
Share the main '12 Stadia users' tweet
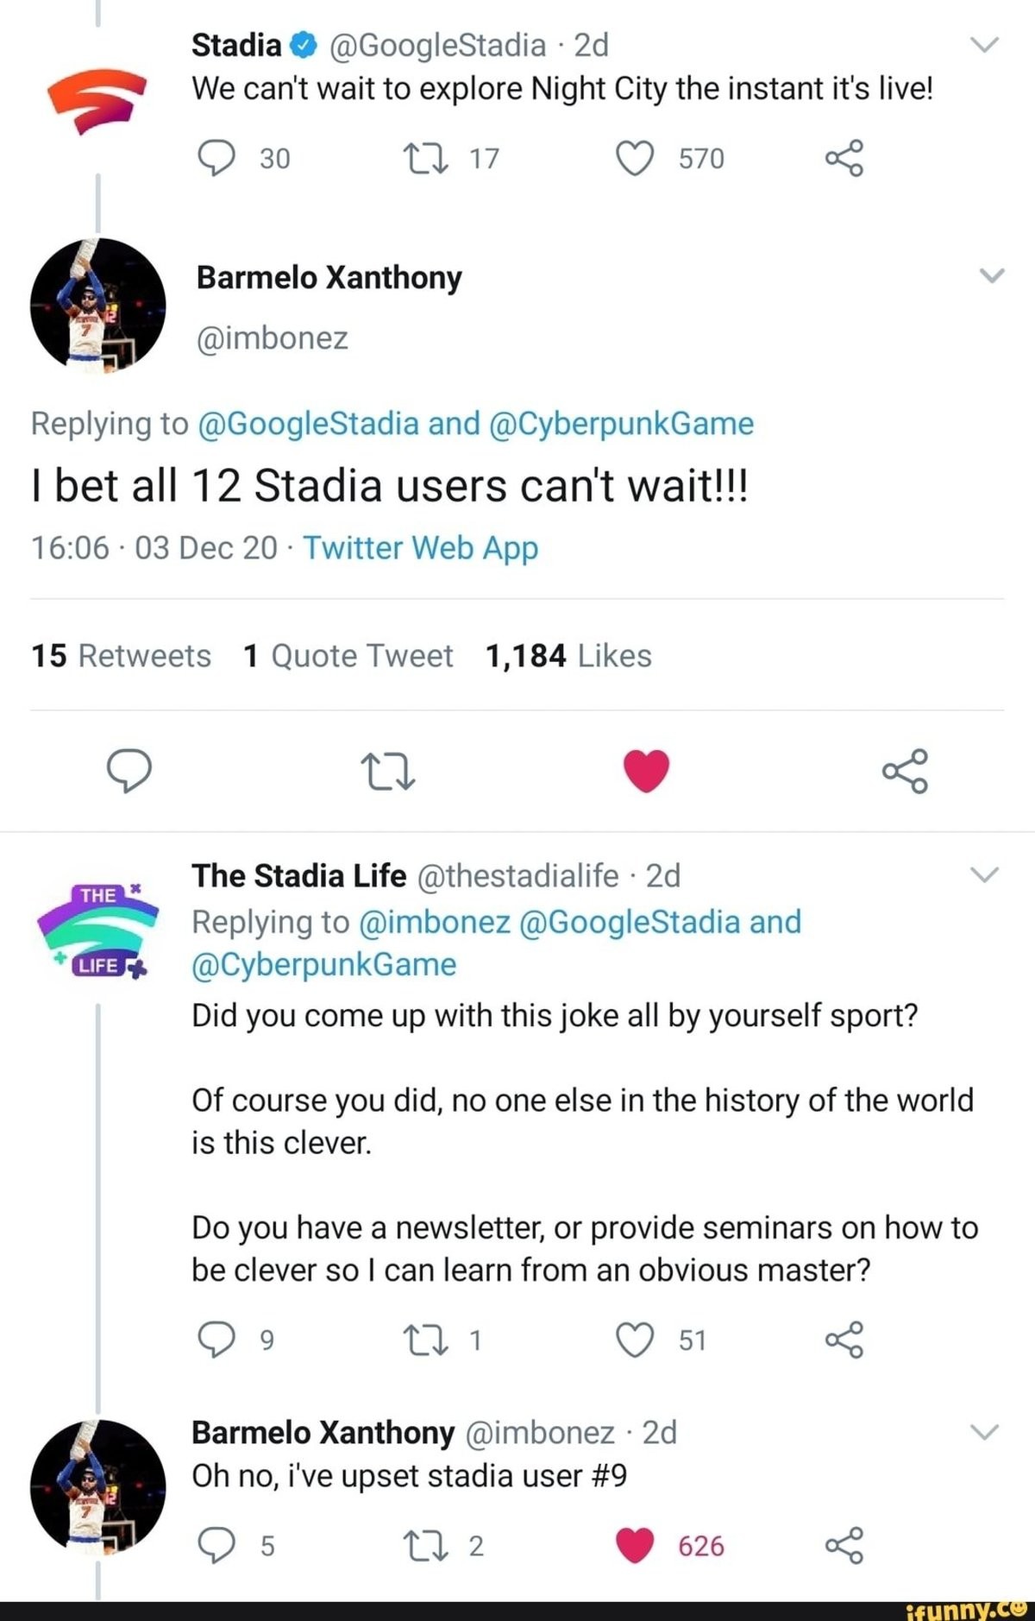pyautogui.click(x=905, y=771)
